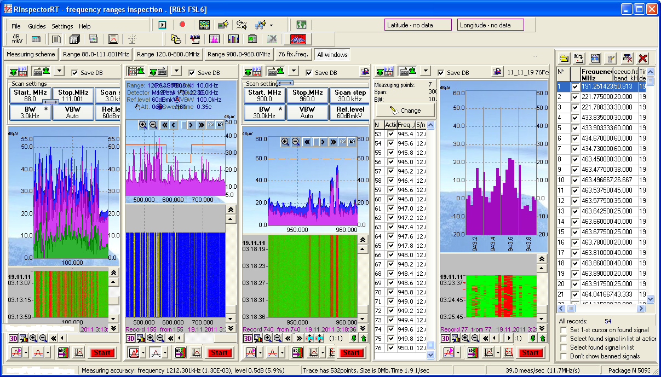Click the play-in-box icon in top toolbar
Image resolution: width=661 pixels, height=377 pixels.
click(x=162, y=25)
